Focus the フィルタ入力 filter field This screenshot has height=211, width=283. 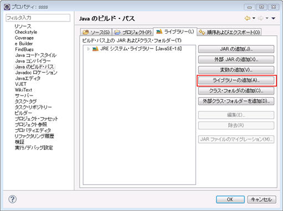(x=38, y=18)
